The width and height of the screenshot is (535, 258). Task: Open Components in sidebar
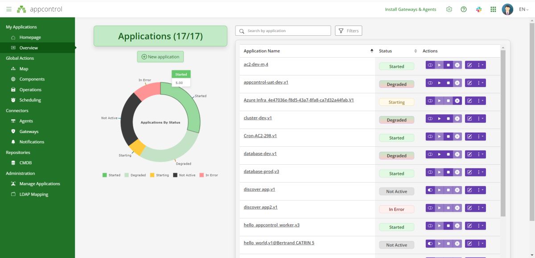[x=32, y=79]
